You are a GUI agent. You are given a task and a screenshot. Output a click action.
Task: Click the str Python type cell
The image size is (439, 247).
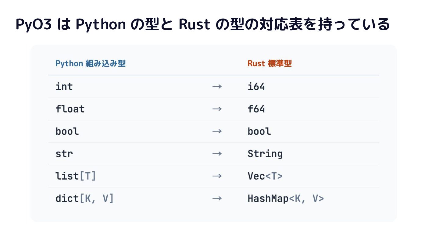click(x=64, y=154)
